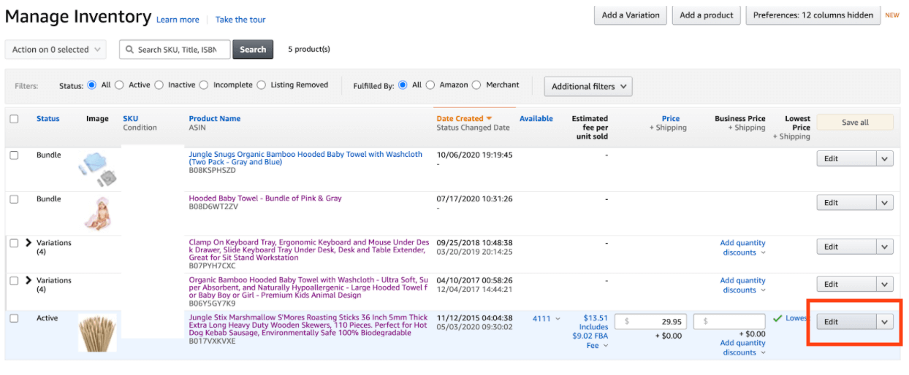The width and height of the screenshot is (909, 375).
Task: Open the Action on 0 selected dropdown
Action: coord(55,50)
